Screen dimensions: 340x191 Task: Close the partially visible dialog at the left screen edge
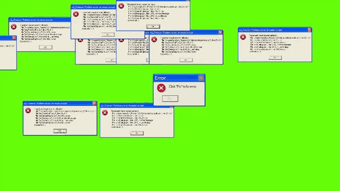[14, 38]
